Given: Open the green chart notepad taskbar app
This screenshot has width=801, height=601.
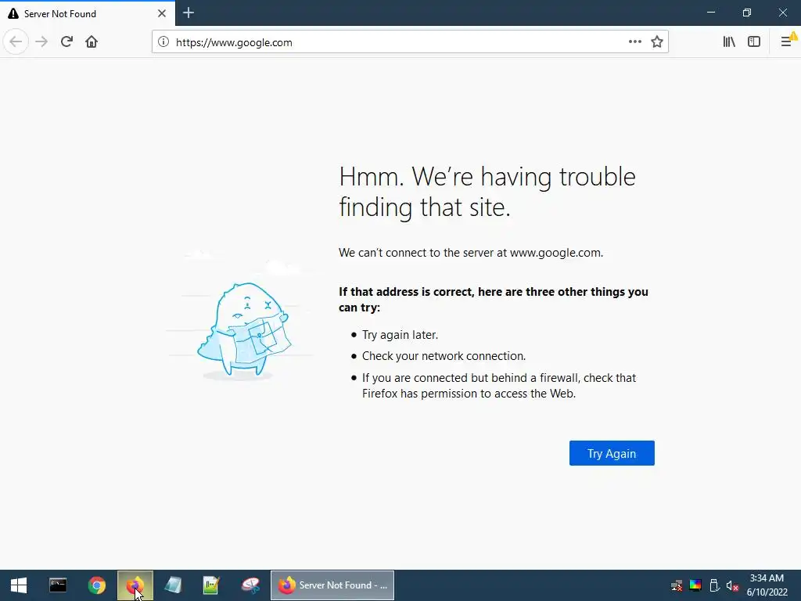Looking at the screenshot, I should click(x=211, y=585).
